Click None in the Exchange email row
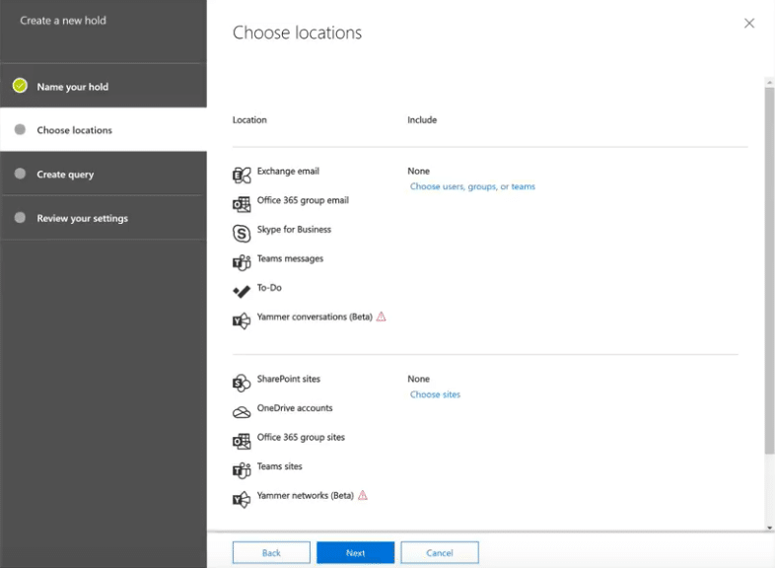 [419, 171]
